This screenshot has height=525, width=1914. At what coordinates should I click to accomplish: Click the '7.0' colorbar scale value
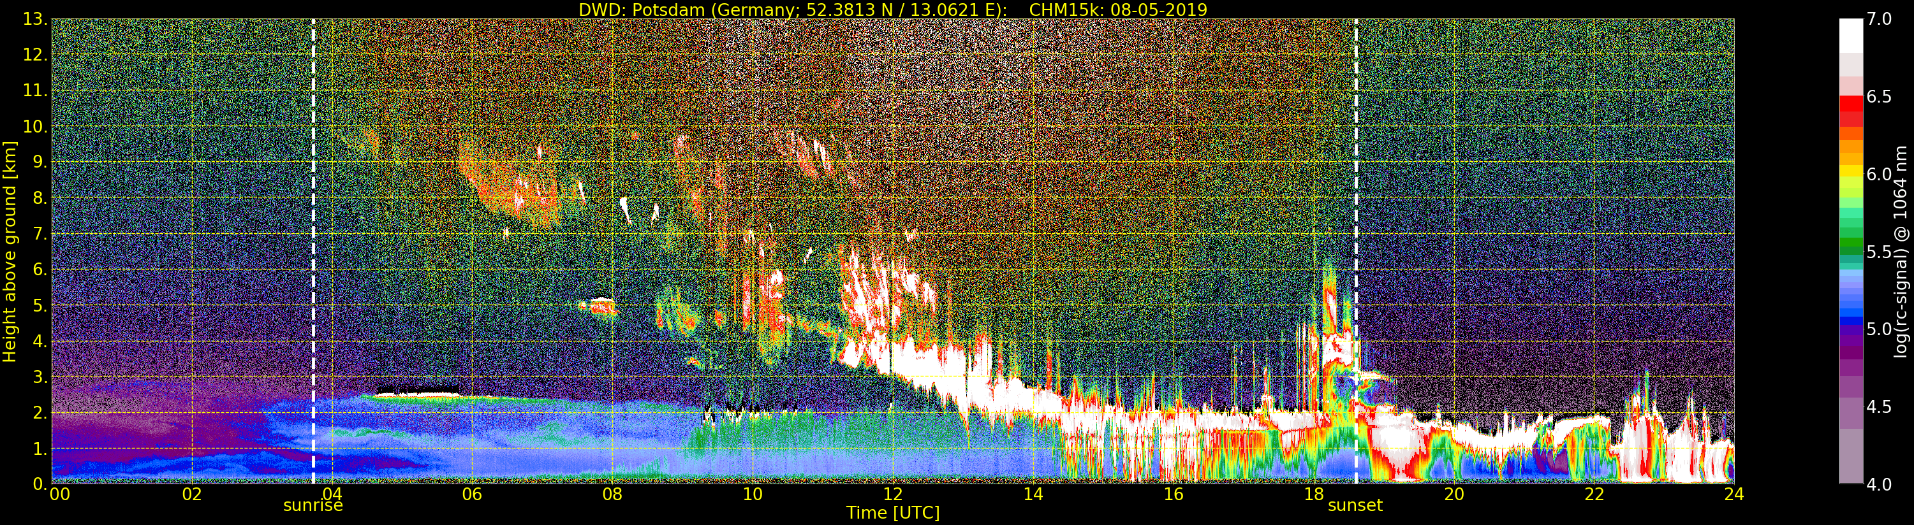[x=1879, y=19]
